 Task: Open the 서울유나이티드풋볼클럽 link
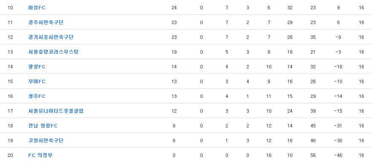coord(56,111)
